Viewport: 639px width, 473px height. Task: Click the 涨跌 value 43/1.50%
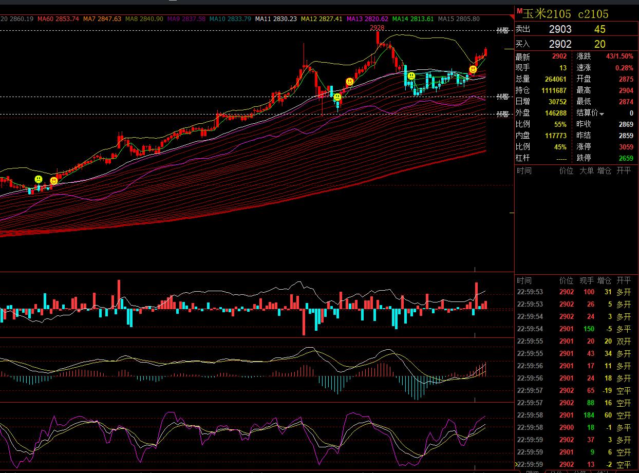point(619,56)
